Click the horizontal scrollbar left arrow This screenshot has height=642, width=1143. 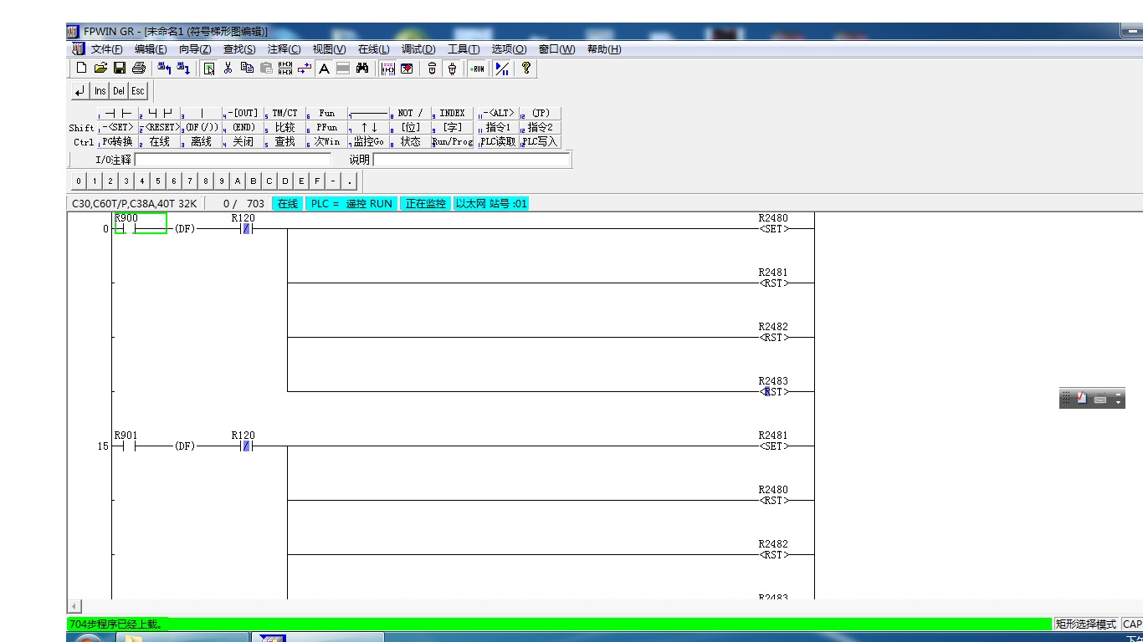(74, 606)
